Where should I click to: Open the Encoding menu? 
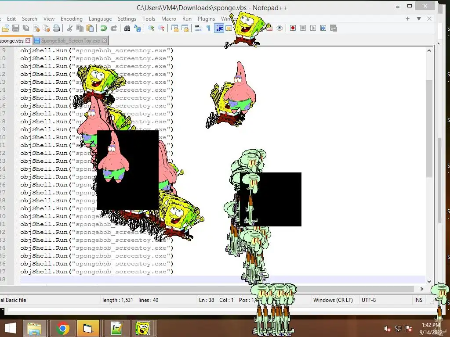72,18
